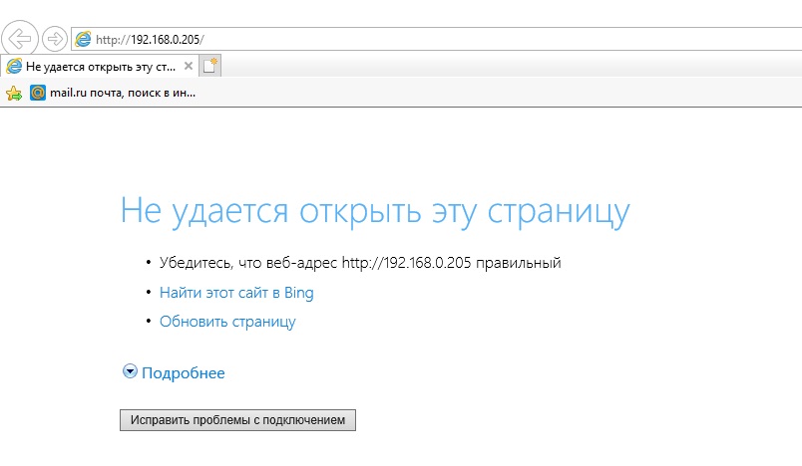Click empty favorites bar area right of mail.ru bookmark
This screenshot has width=802, height=466.
(x=499, y=93)
